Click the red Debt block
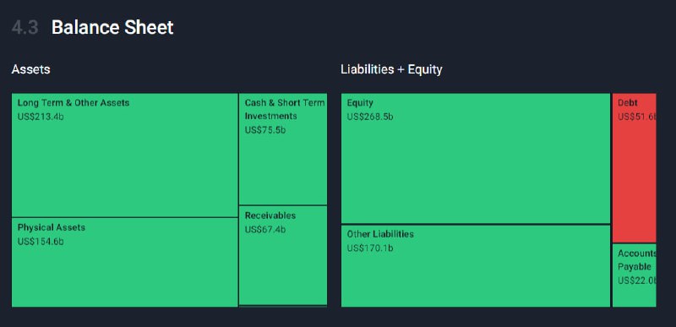The image size is (676, 327). (x=635, y=167)
